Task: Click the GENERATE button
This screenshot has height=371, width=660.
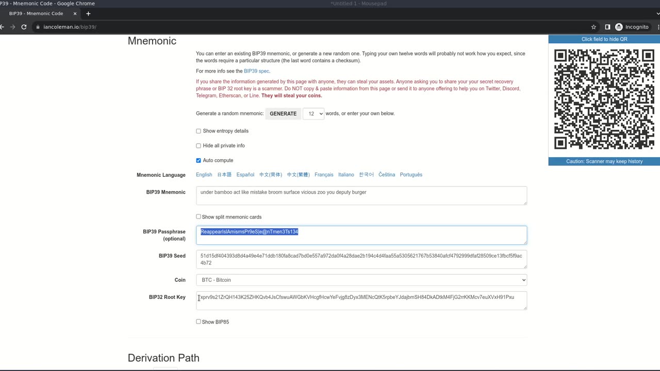Action: tap(283, 113)
